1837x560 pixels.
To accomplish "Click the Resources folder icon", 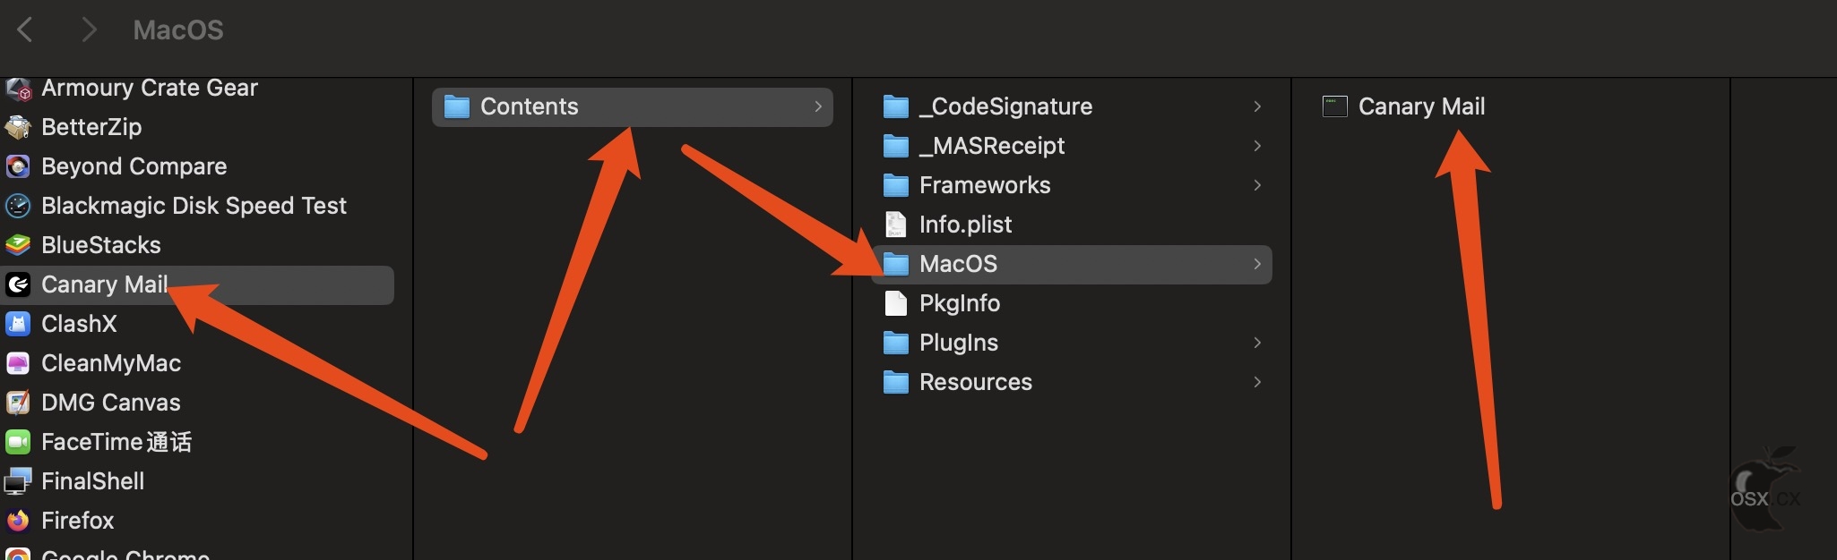I will (896, 382).
